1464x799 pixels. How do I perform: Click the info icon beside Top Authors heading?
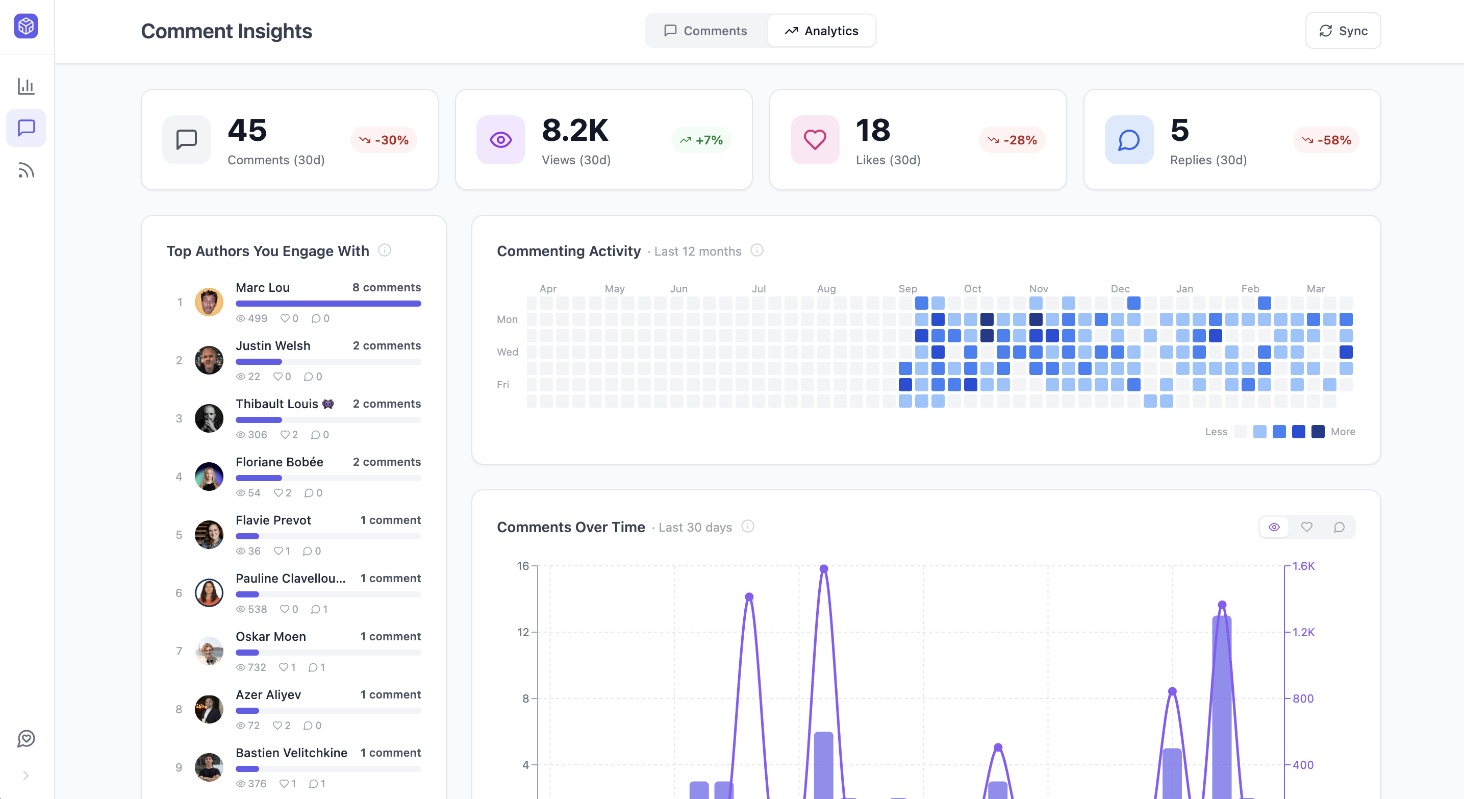(386, 251)
